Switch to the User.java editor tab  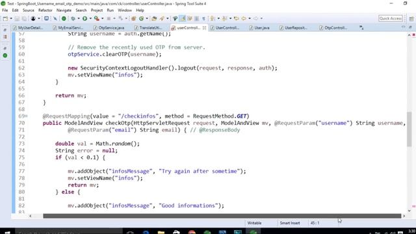(259, 27)
